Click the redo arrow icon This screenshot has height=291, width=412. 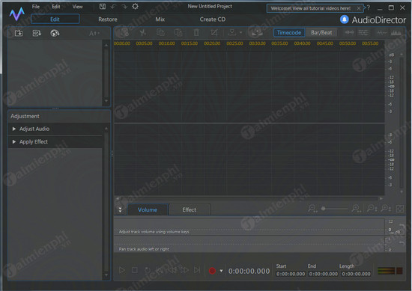[x=124, y=7]
